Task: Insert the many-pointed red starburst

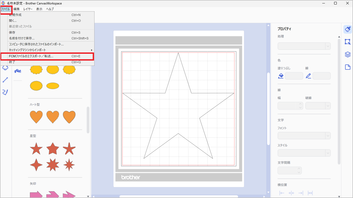Action: point(69,165)
